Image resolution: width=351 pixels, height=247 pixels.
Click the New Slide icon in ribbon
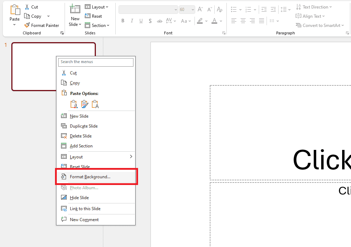(x=75, y=9)
